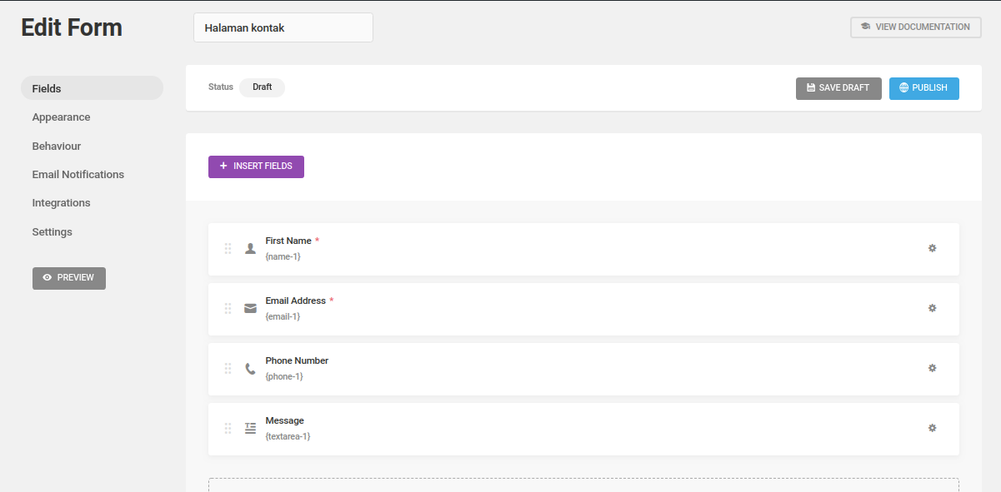Click the textarea icon beside Message

point(250,428)
